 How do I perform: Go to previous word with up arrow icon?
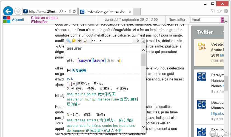(79, 41)
